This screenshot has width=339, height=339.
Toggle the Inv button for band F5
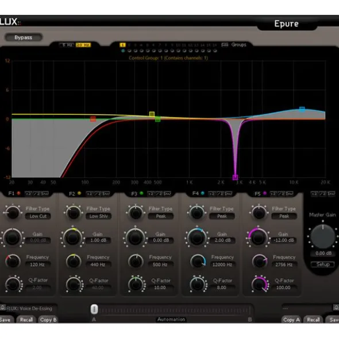tap(290, 193)
